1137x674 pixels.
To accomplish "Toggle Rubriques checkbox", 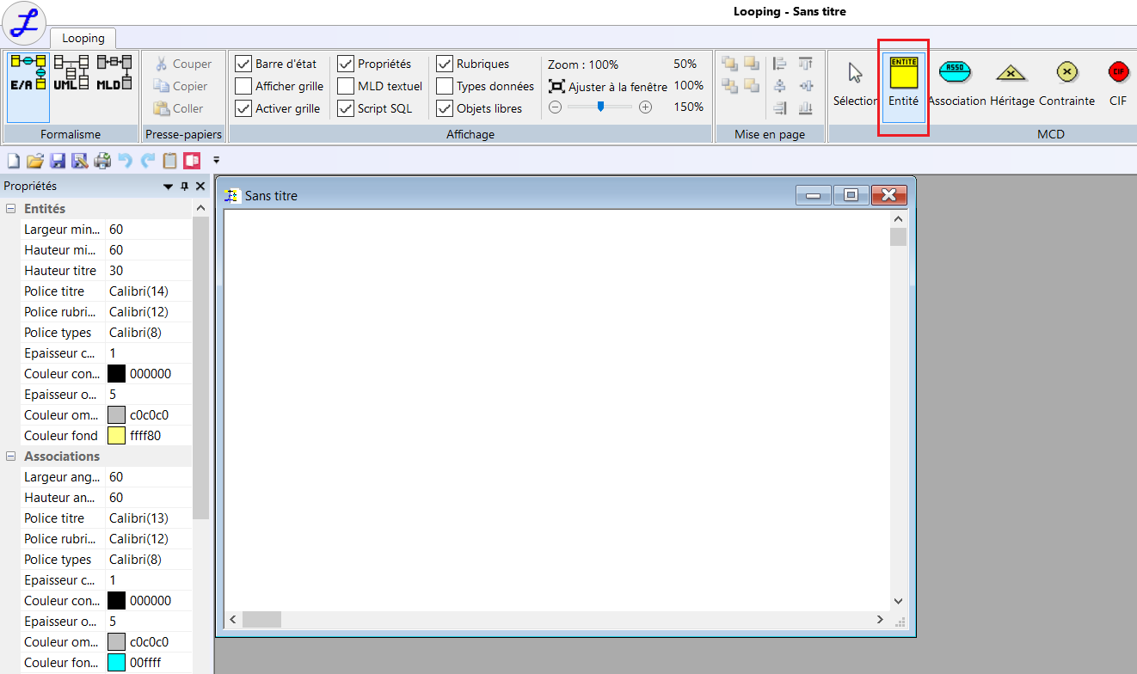I will [x=445, y=64].
